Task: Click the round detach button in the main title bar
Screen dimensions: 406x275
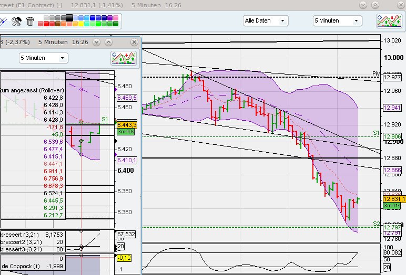Action: click(x=375, y=5)
